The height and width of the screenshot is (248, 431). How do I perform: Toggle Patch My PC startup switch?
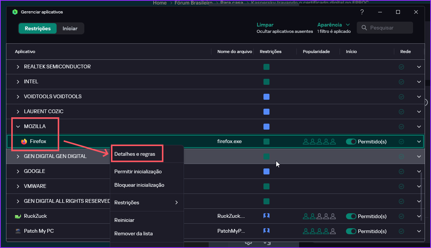point(351,231)
